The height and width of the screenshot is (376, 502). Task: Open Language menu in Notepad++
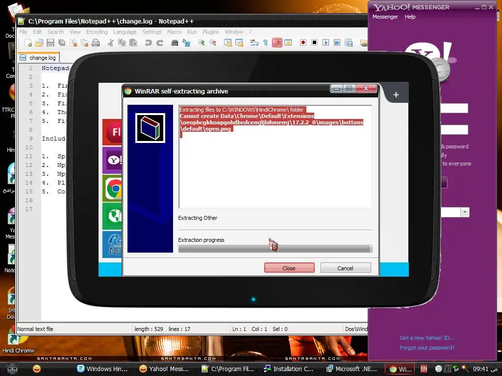point(125,32)
